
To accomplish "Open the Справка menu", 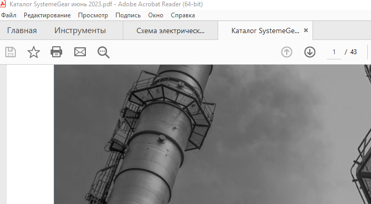I will coord(183,15).
